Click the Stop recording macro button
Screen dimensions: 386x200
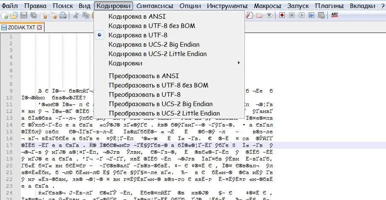[292, 15]
